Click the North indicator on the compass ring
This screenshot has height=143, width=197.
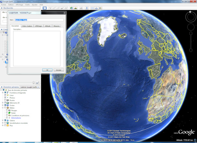[x=190, y=12]
